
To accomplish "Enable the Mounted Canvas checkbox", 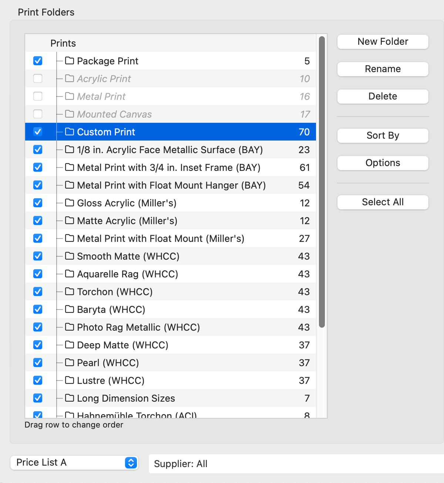I will point(38,114).
